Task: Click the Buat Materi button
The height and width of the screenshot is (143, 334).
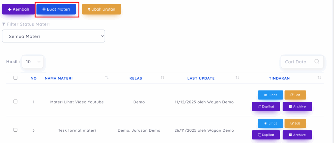Action: [56, 9]
